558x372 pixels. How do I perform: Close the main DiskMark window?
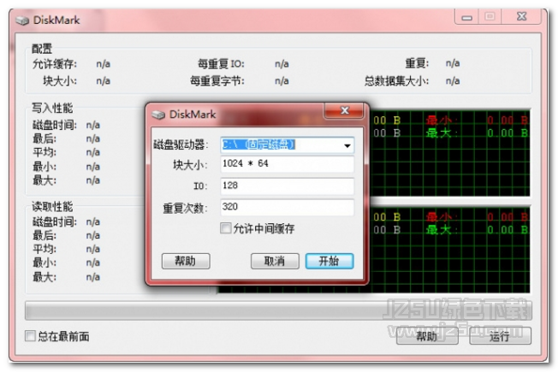click(522, 16)
